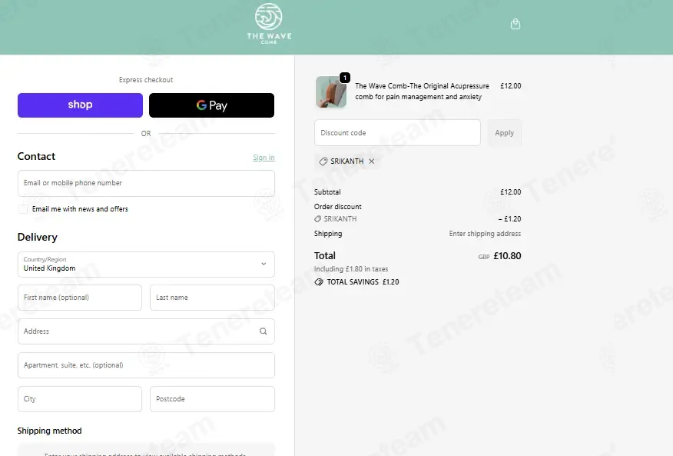673x456 pixels.
Task: Focus the City field
Action: tap(80, 399)
